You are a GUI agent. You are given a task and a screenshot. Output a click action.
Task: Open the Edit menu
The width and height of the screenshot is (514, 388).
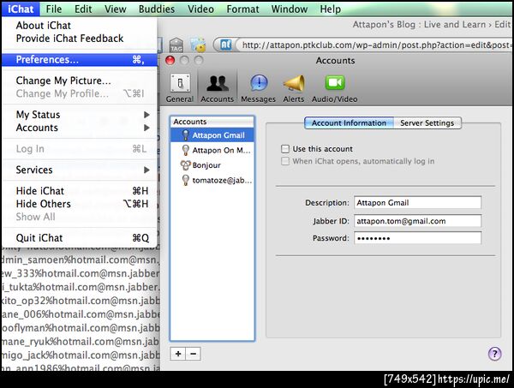click(83, 9)
